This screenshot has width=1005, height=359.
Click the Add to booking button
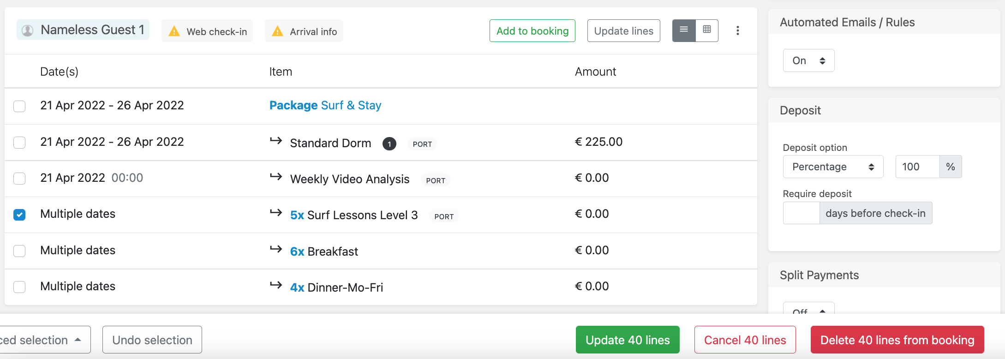coord(532,31)
